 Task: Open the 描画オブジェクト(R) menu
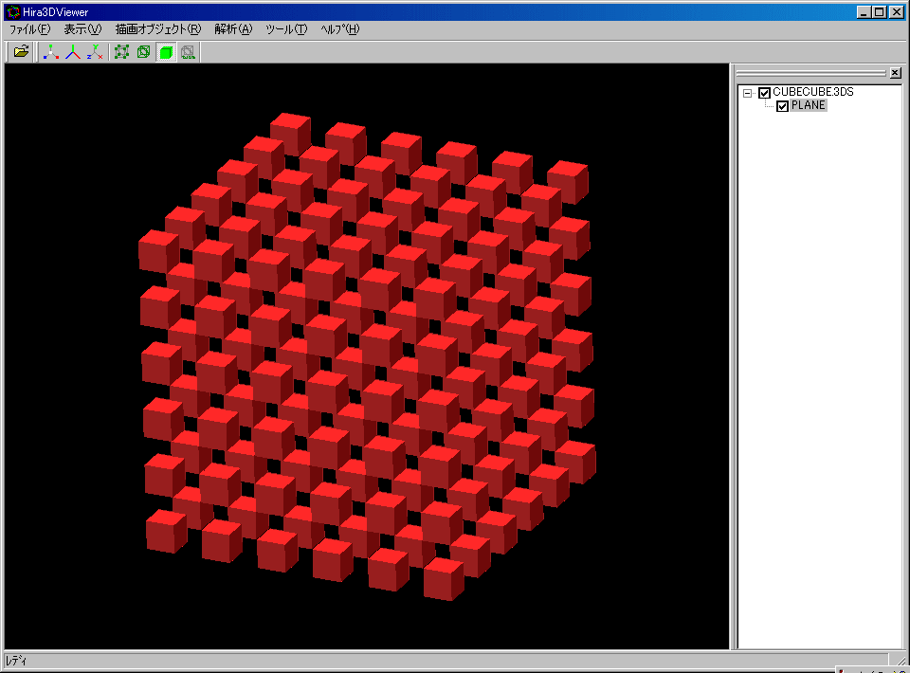tap(158, 29)
